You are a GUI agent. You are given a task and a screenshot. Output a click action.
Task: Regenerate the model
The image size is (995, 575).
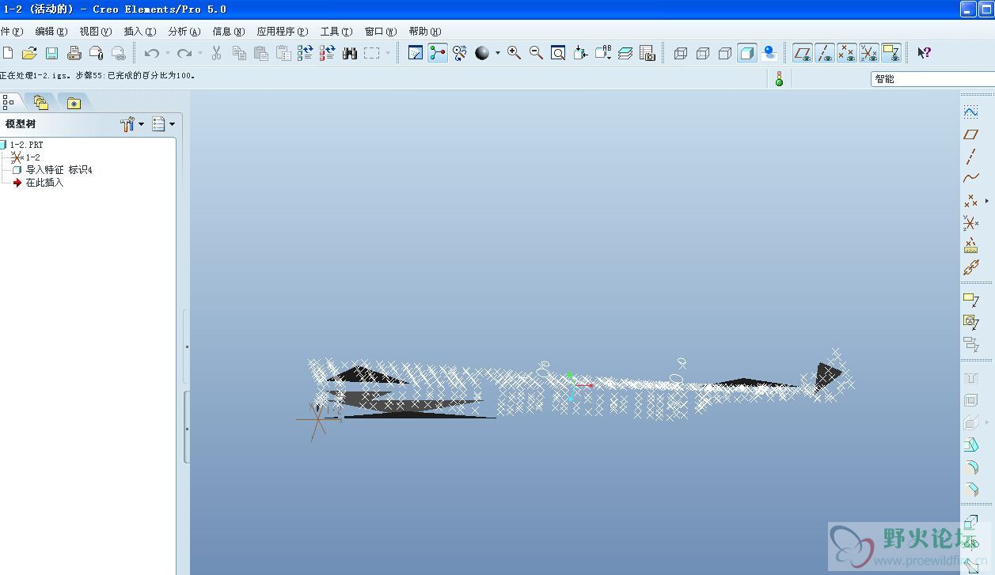coord(306,53)
